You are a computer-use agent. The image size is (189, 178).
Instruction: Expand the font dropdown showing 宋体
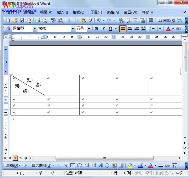[x=72, y=29]
